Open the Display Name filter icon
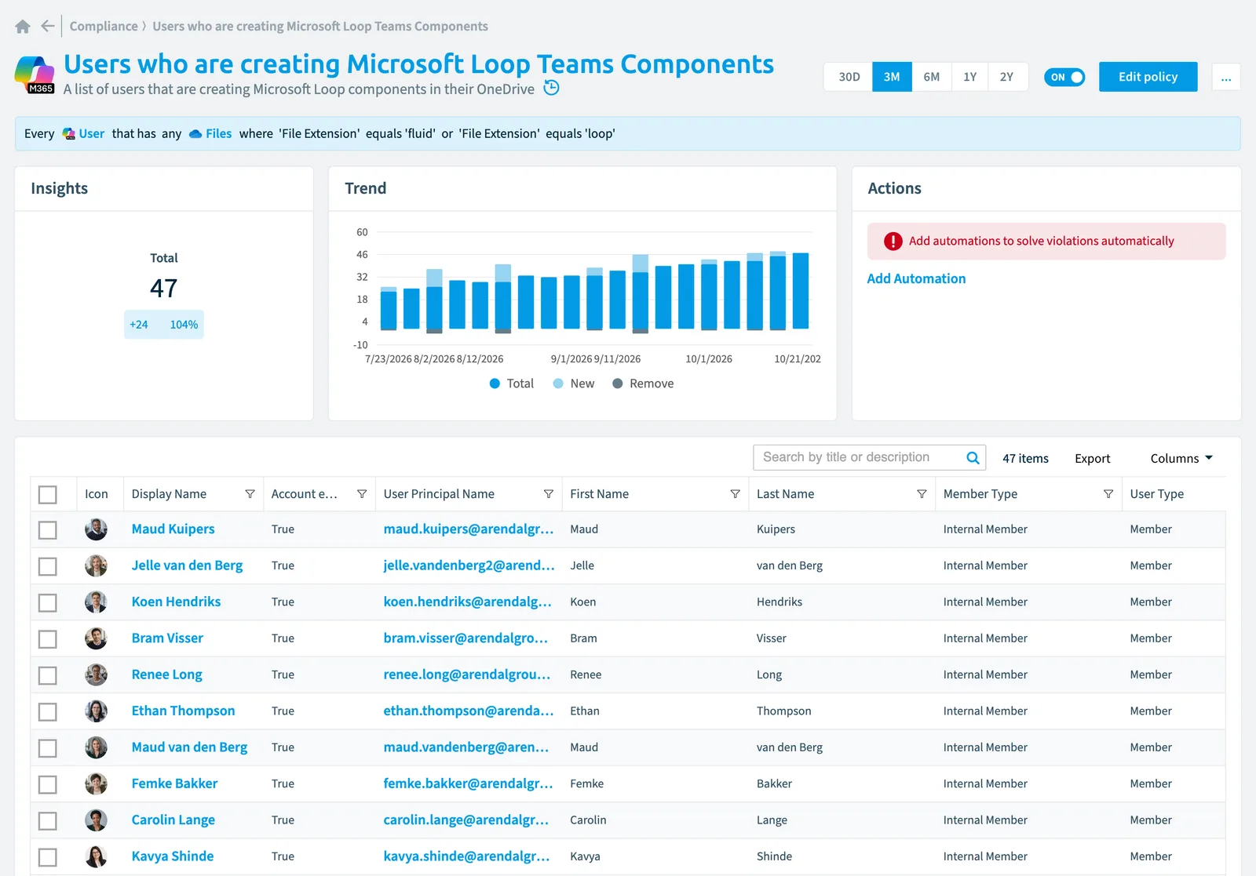The height and width of the screenshot is (876, 1256). [250, 494]
